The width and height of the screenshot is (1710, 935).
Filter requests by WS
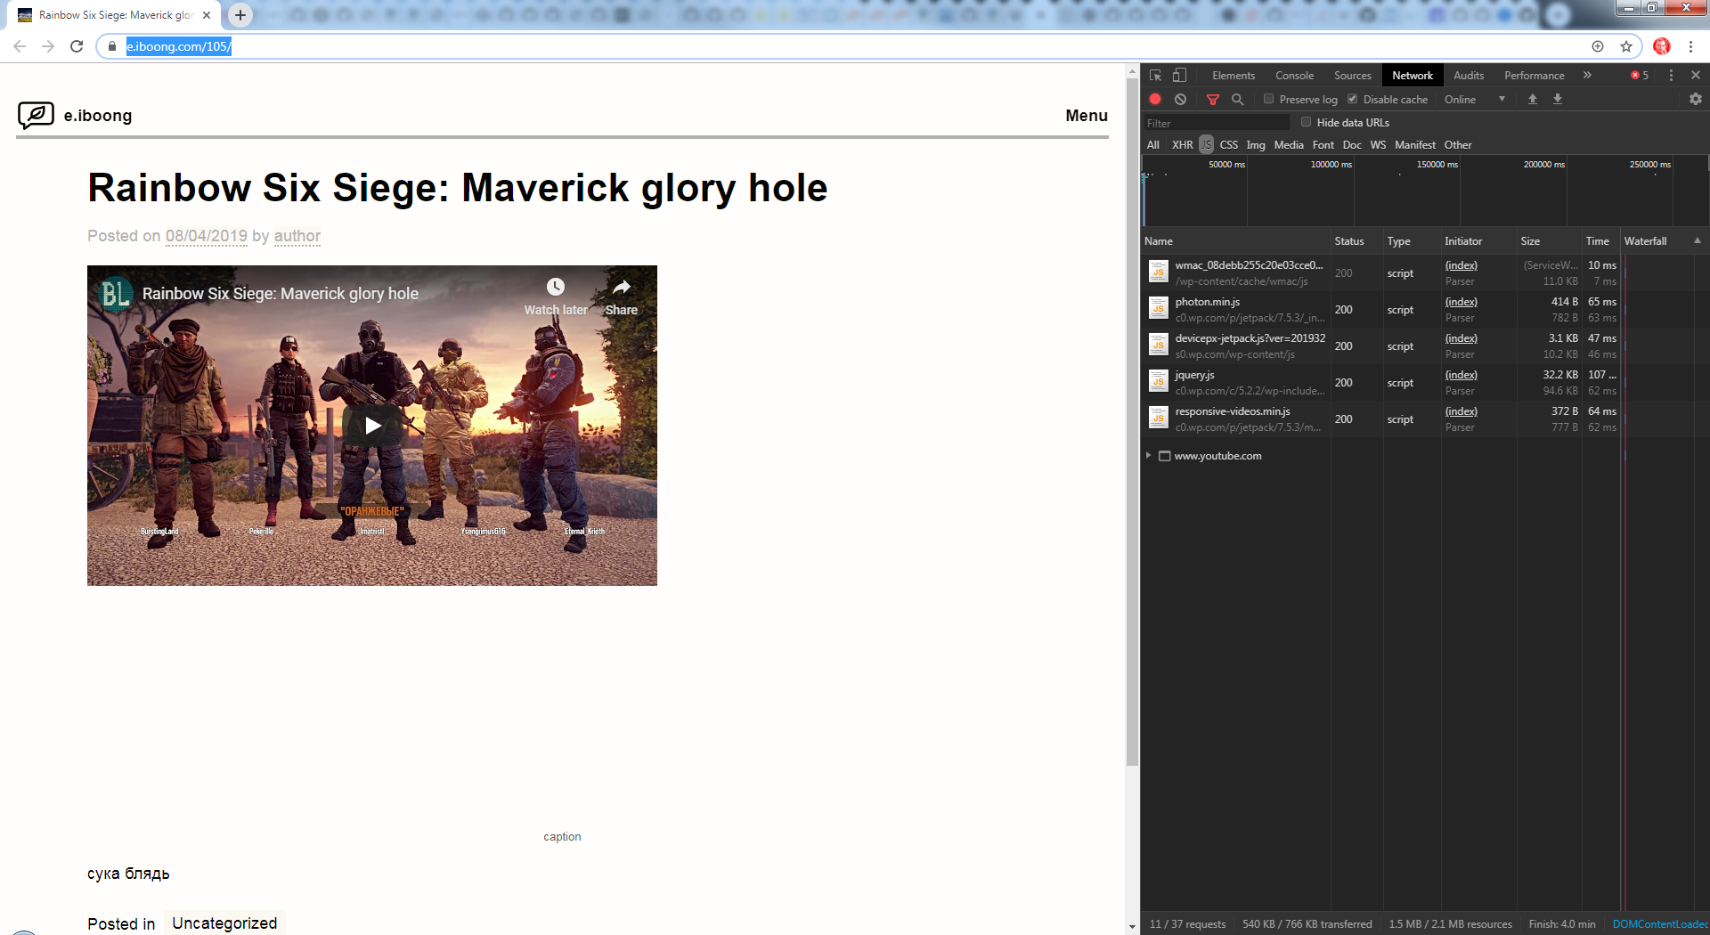click(1378, 144)
